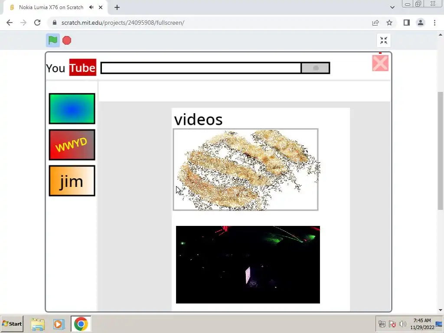The image size is (444, 333).
Task: Open the WWYD channel thumbnail
Action: point(72,145)
